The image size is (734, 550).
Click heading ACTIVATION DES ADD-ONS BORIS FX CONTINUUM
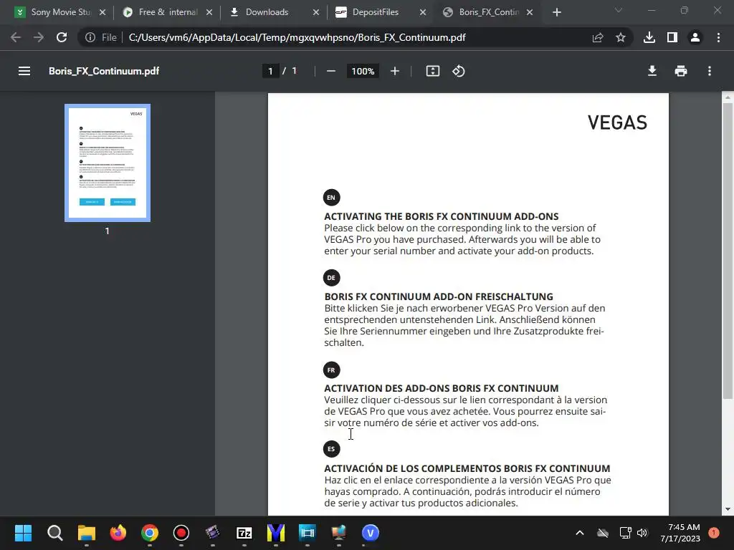coord(442,388)
